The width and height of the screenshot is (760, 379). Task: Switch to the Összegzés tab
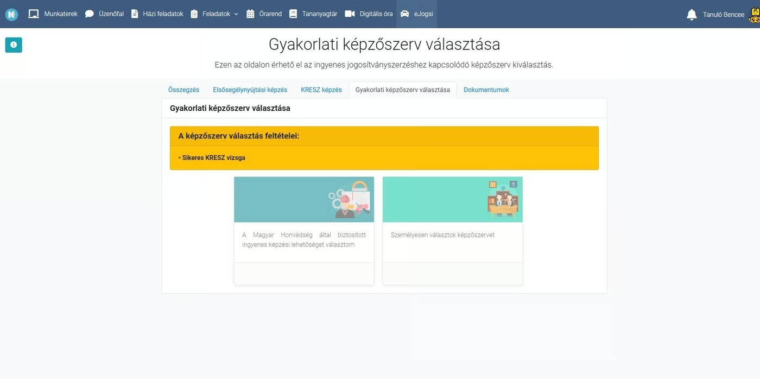183,90
